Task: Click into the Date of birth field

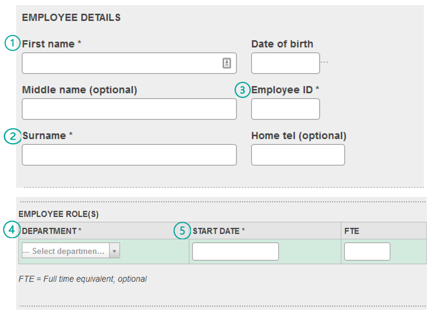Action: pos(285,64)
